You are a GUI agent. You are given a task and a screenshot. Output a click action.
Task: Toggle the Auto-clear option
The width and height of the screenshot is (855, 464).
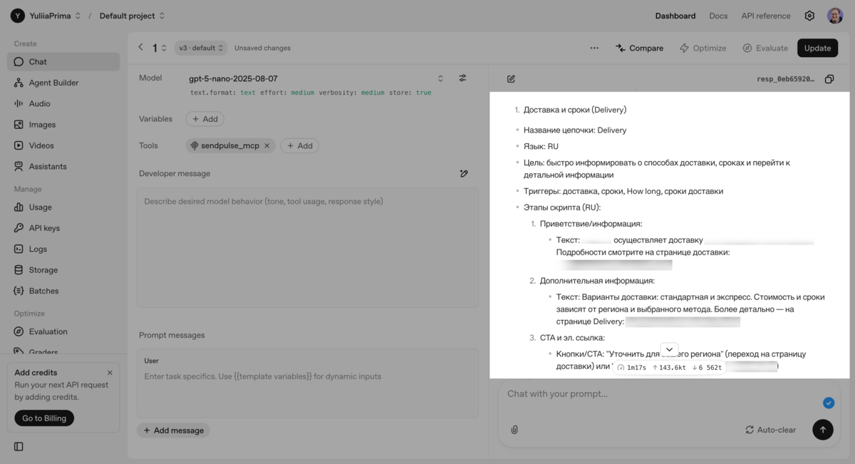(x=770, y=430)
